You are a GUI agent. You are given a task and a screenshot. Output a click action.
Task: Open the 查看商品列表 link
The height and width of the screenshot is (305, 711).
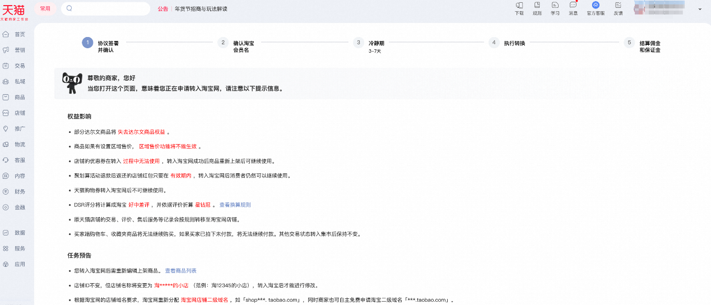coord(180,271)
